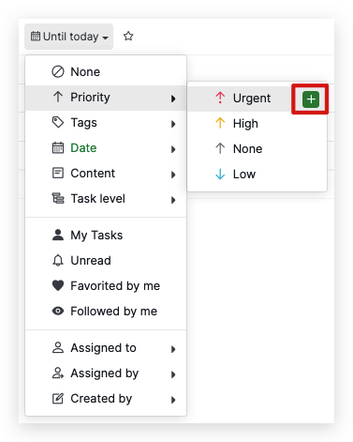Click the Followed by me eye icon
This screenshot has height=442, width=353.
(58, 311)
